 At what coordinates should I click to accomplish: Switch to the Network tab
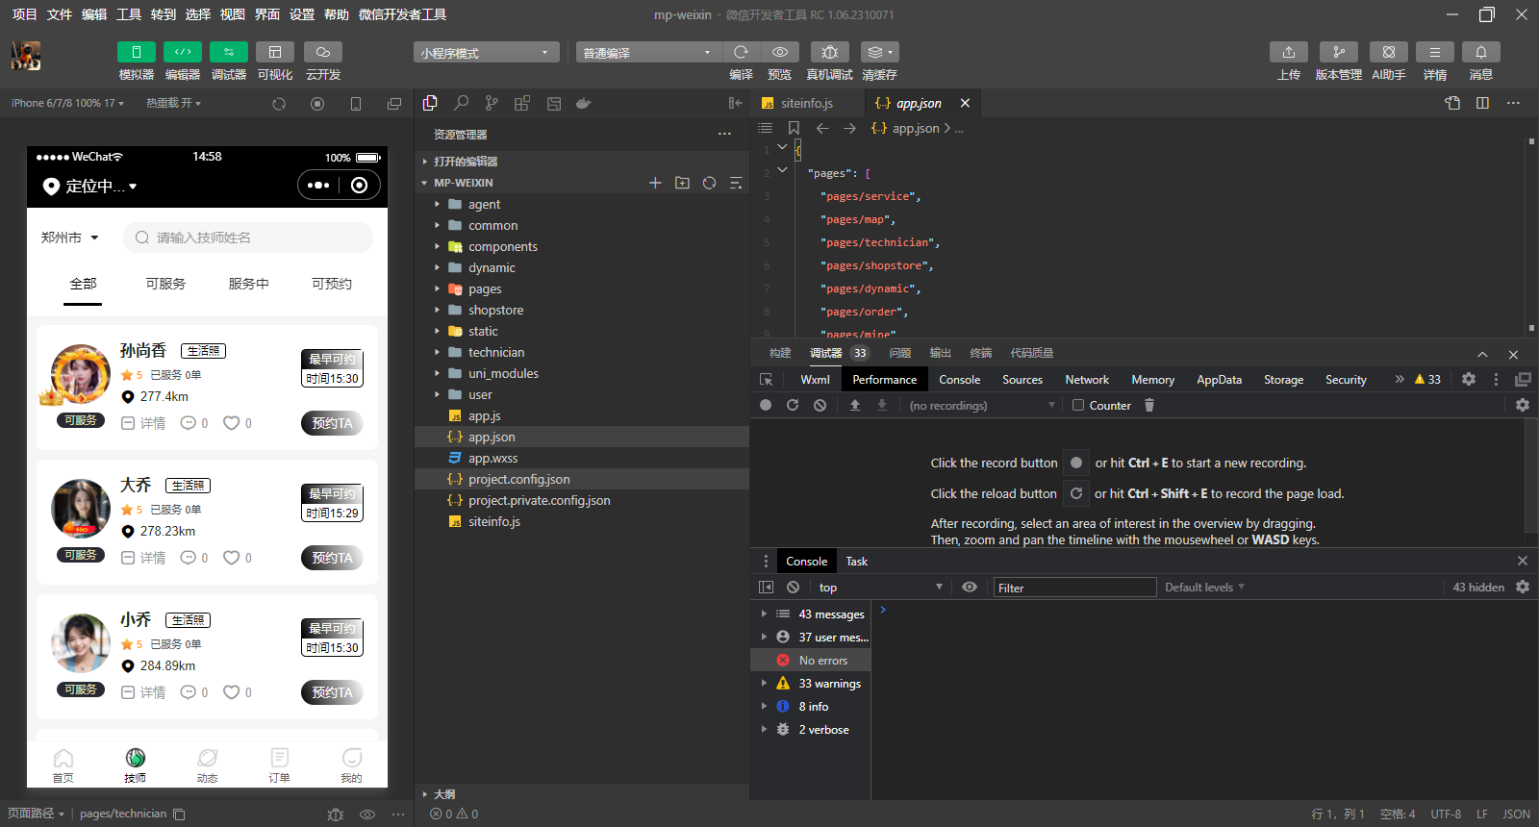pos(1087,380)
